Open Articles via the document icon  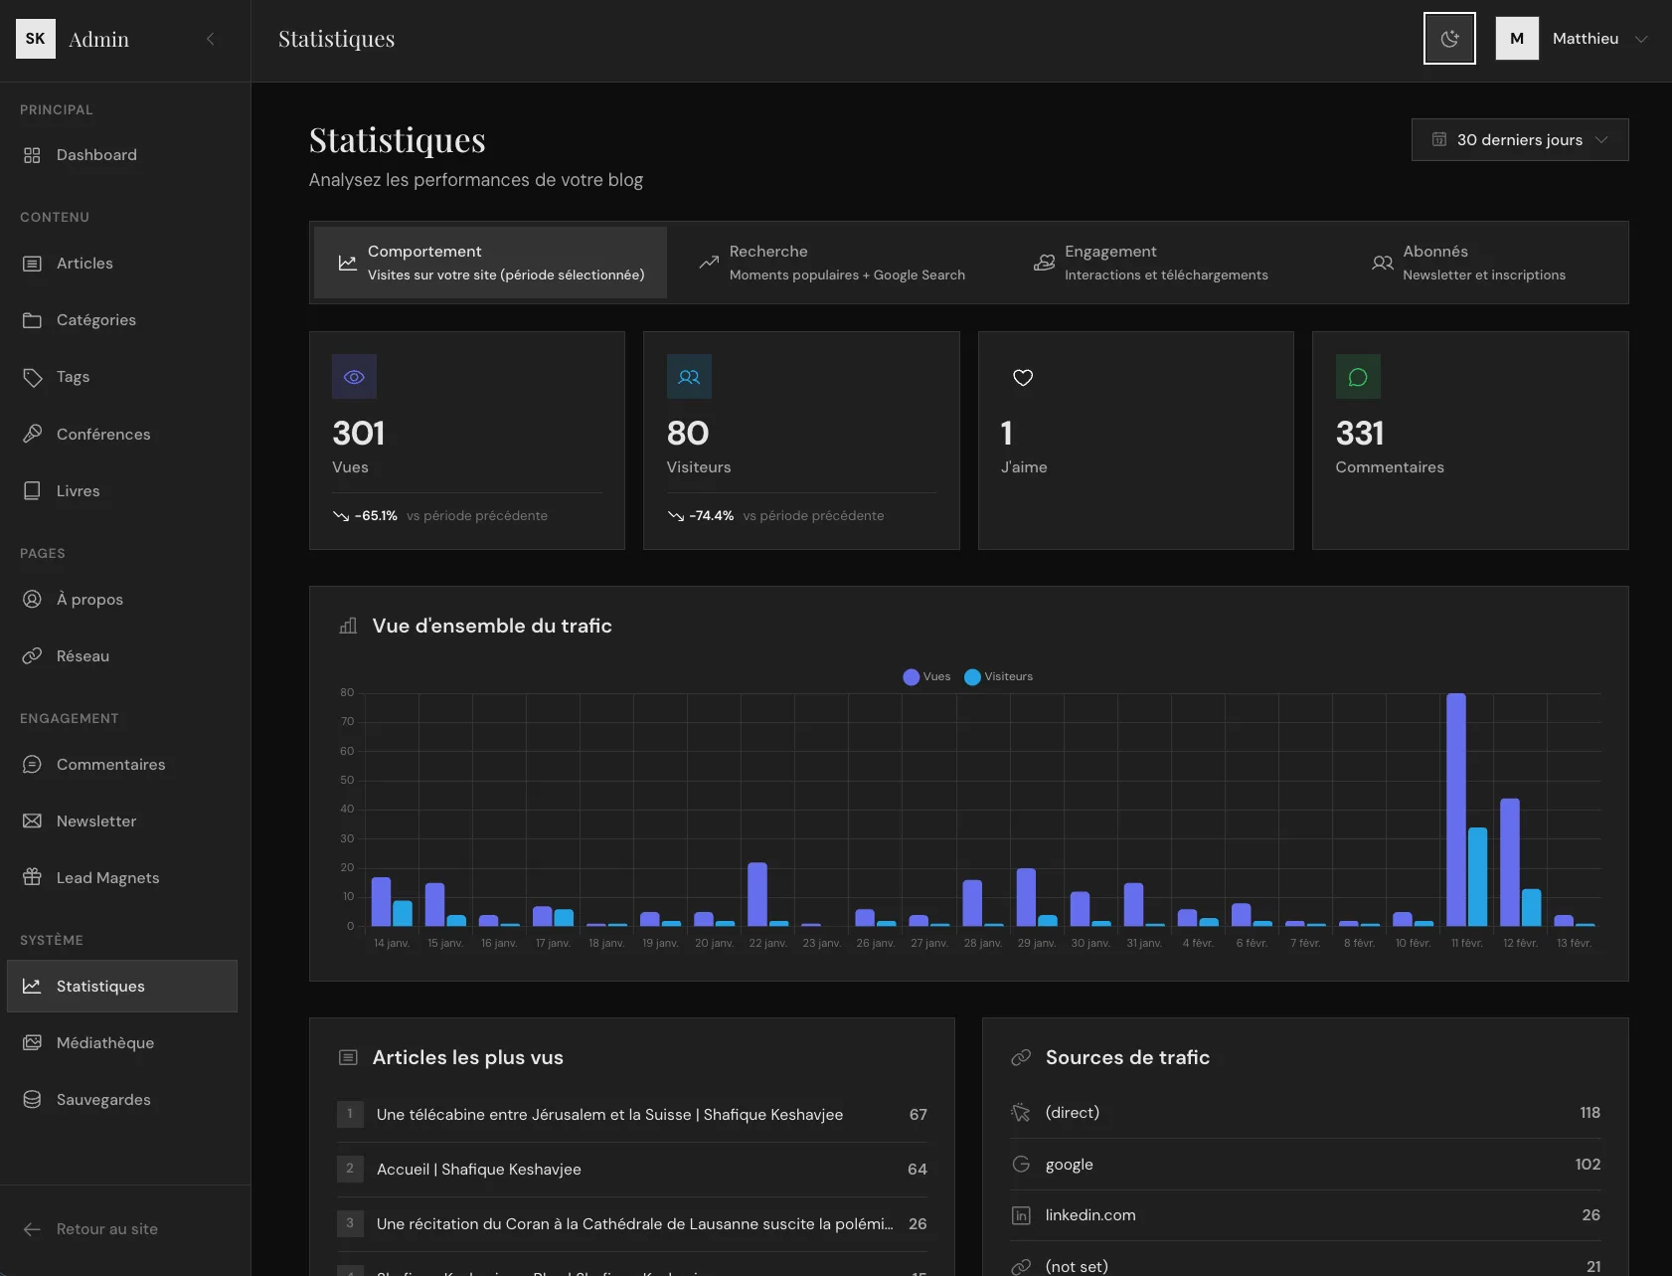(33, 263)
